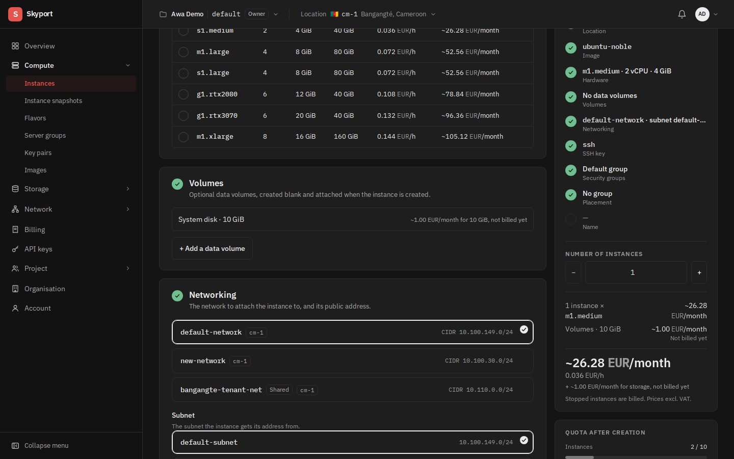Select the g1.rtx2080 flavor radio

(183, 94)
